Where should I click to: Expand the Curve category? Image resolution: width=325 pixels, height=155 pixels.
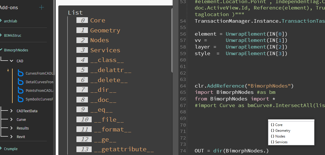coord(11,120)
